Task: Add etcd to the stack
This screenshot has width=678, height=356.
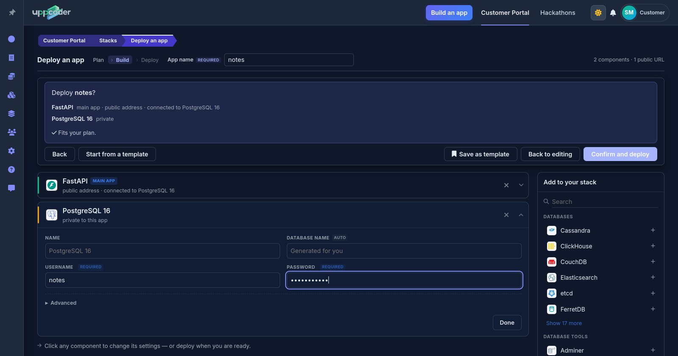Action: point(653,293)
